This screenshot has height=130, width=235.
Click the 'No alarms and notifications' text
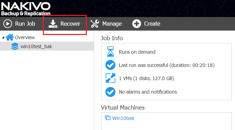point(148,92)
